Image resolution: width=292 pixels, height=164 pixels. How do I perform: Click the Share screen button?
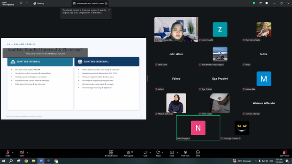coord(172,154)
